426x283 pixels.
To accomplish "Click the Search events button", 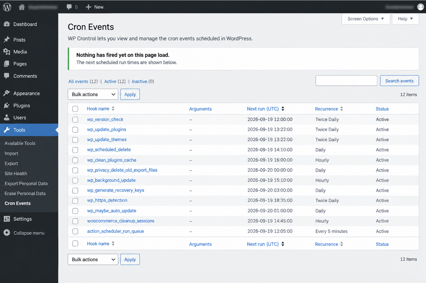I will coord(399,81).
